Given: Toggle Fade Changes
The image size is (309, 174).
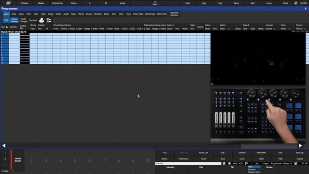Looking at the screenshot, I should tap(24, 20).
